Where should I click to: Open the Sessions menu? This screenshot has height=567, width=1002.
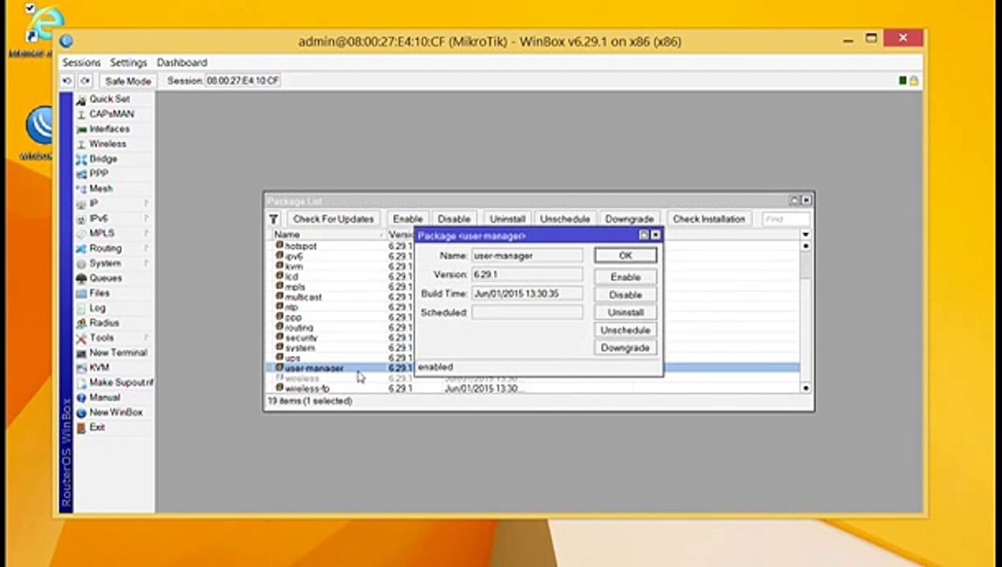81,62
